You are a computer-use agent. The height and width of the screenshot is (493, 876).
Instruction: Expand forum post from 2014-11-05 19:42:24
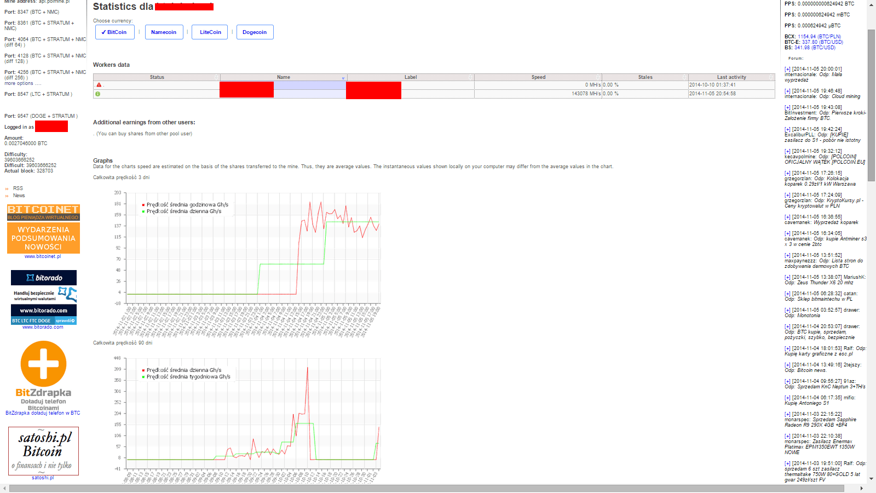tap(787, 129)
